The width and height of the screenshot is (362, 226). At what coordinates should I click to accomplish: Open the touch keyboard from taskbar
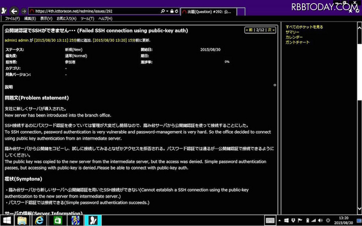(270, 221)
